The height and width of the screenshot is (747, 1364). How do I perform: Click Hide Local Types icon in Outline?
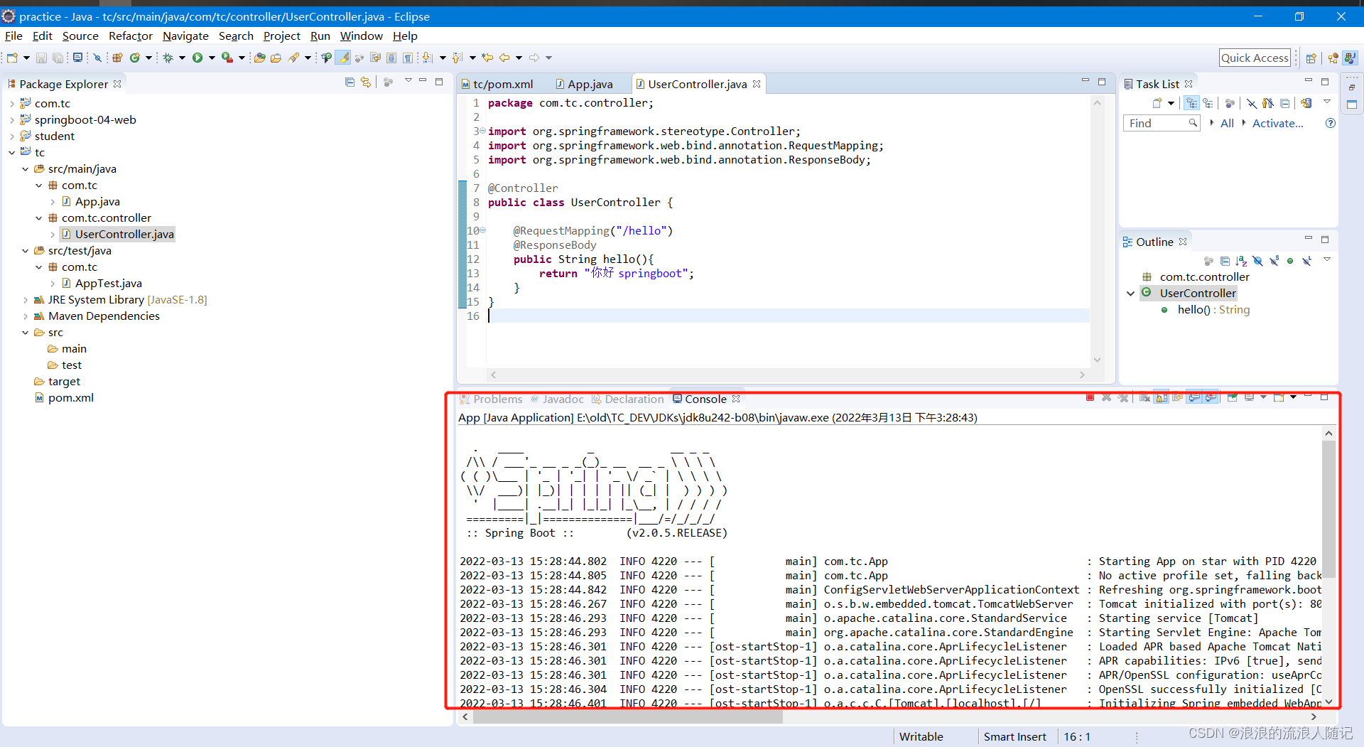click(1306, 260)
